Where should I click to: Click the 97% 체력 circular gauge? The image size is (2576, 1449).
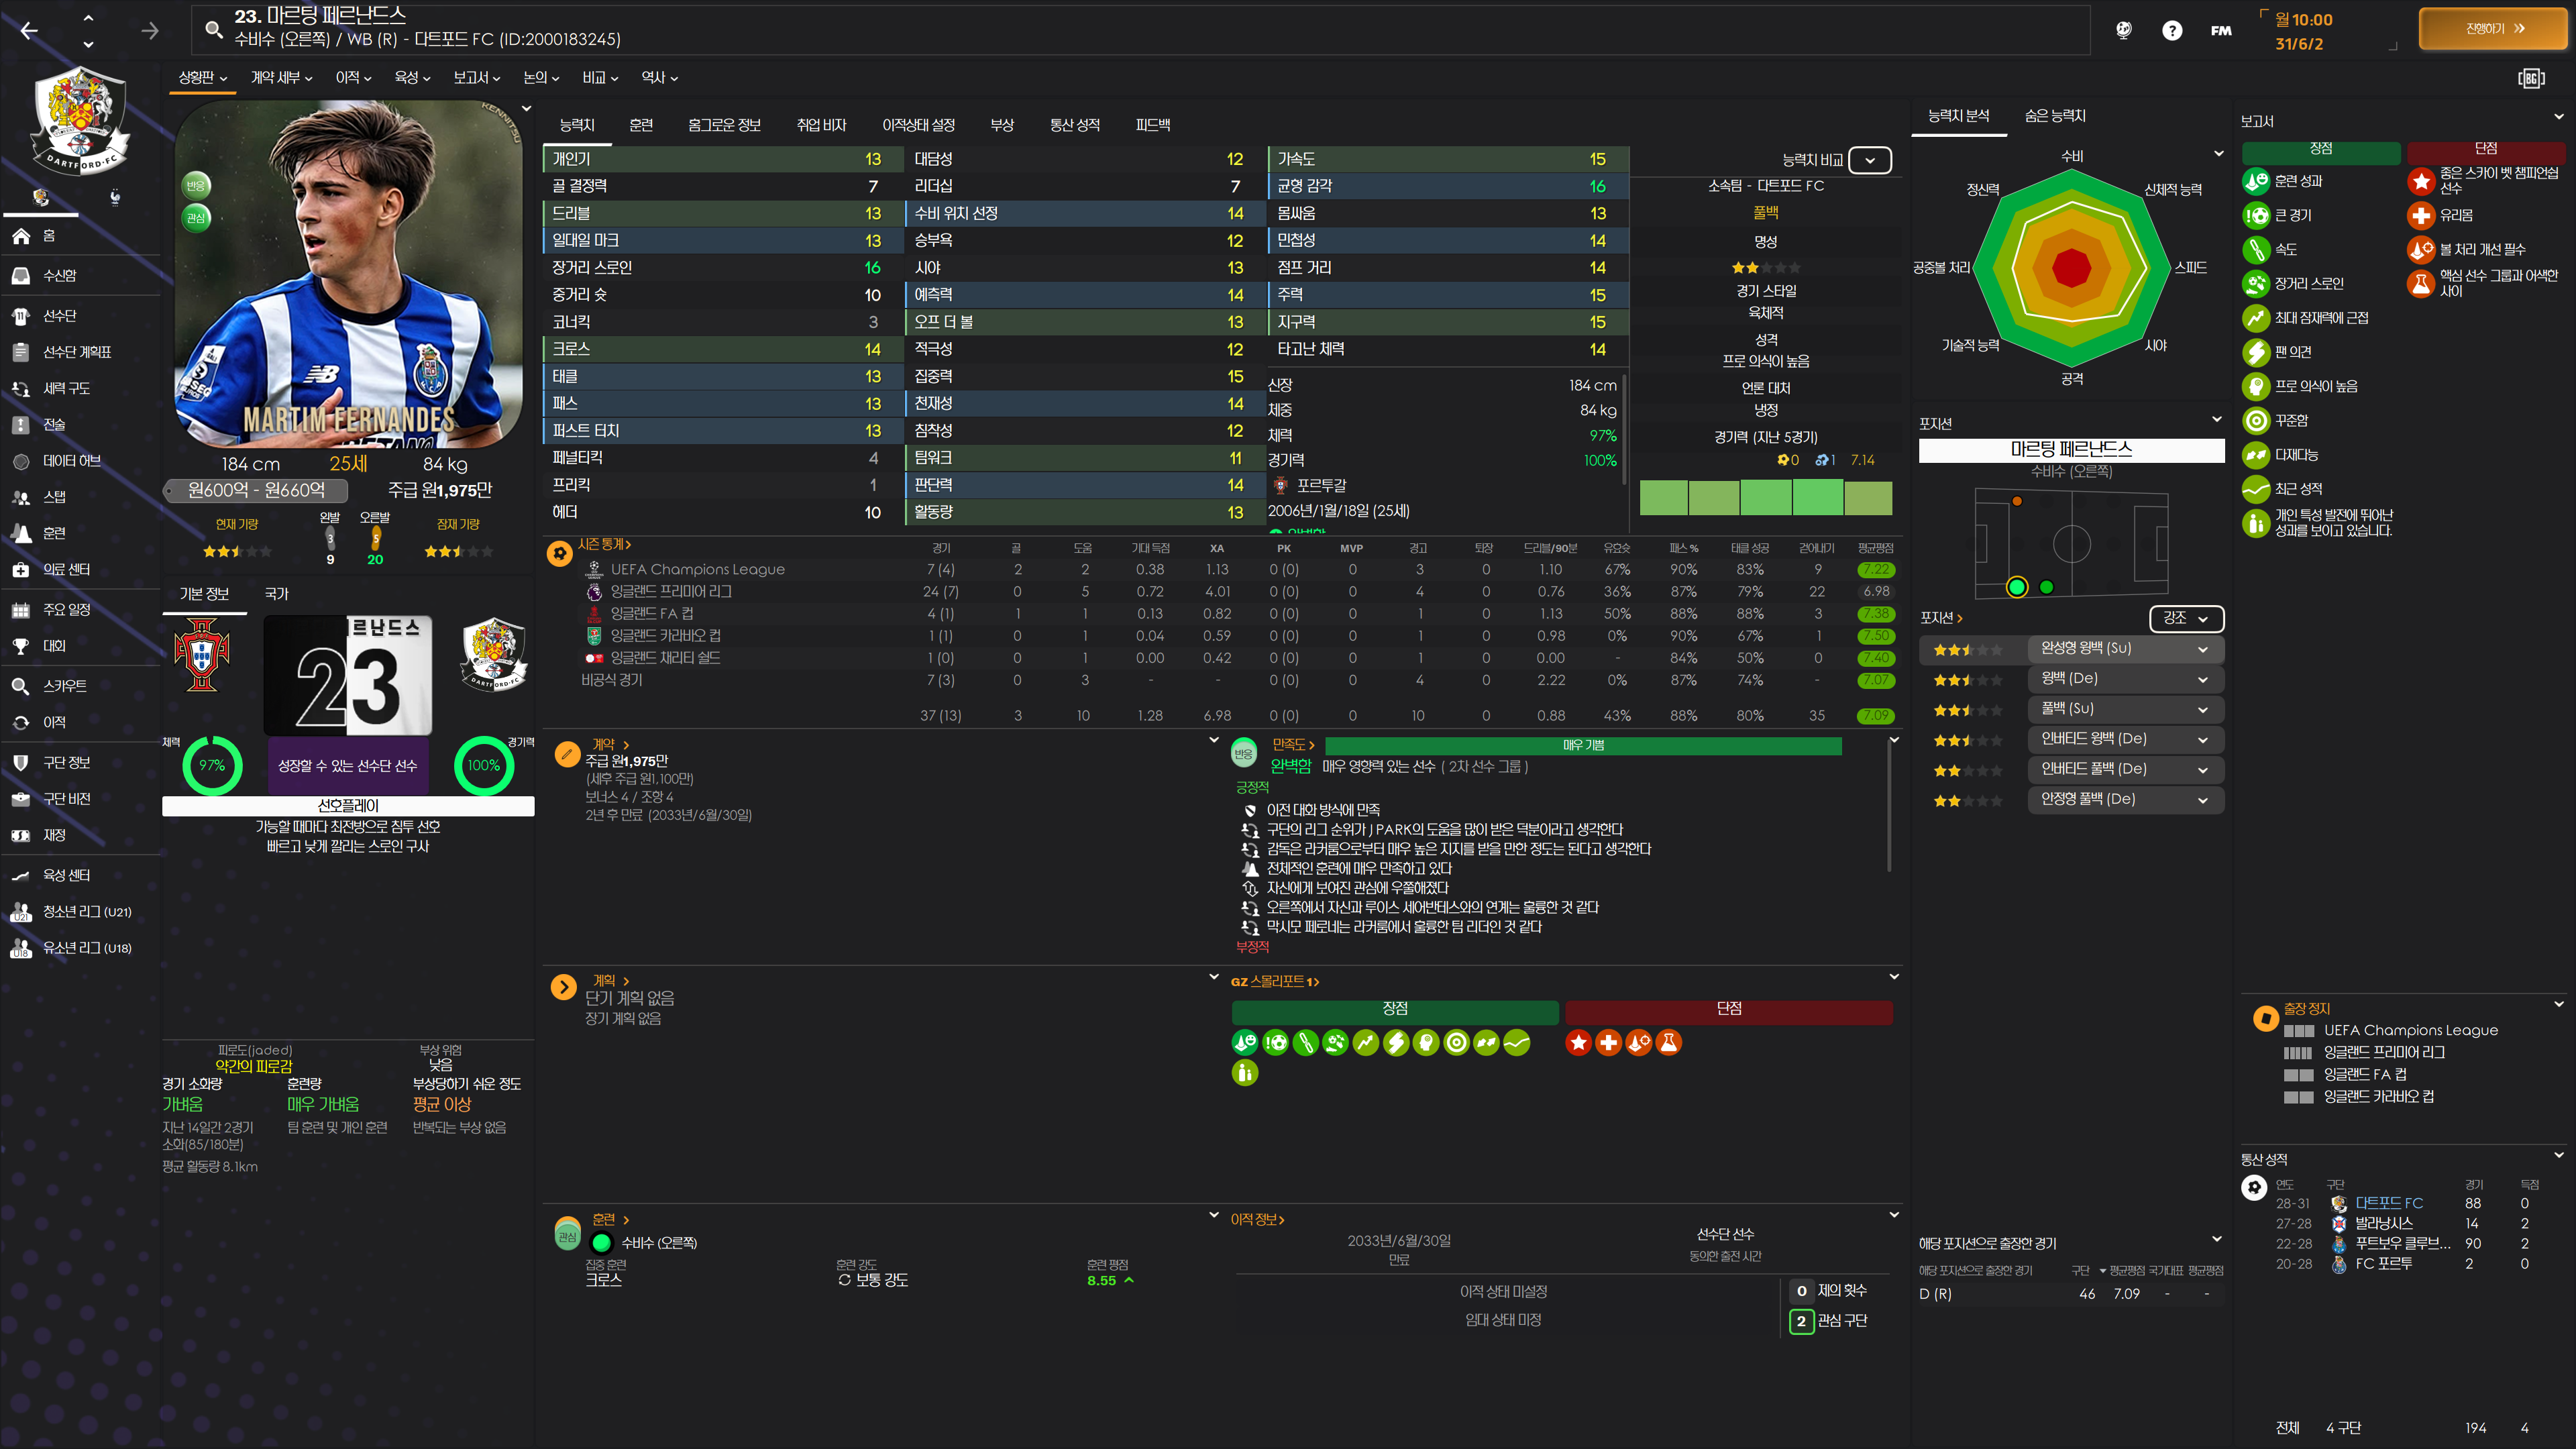(x=212, y=766)
